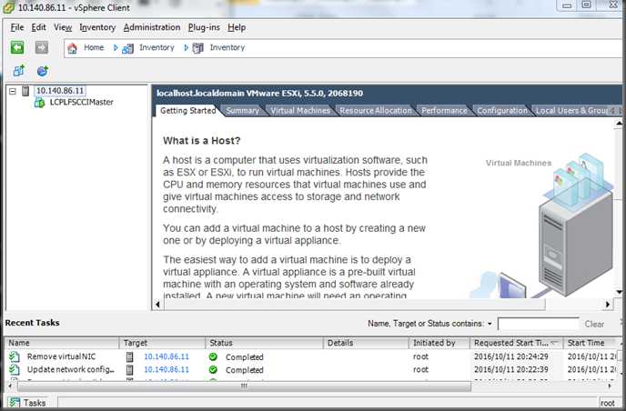The height and width of the screenshot is (411, 626).
Task: Click the green Completed icon for Update network config
Action: click(213, 370)
